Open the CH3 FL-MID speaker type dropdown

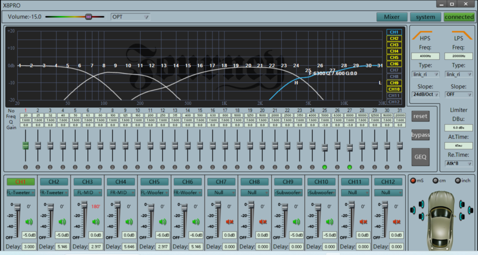coord(87,193)
